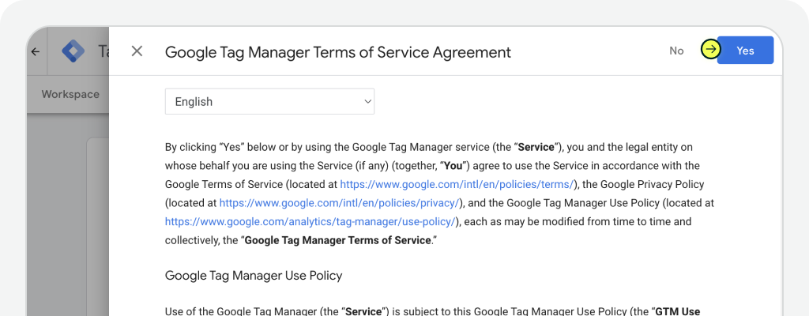Open the Google privacy policy link

click(x=339, y=203)
